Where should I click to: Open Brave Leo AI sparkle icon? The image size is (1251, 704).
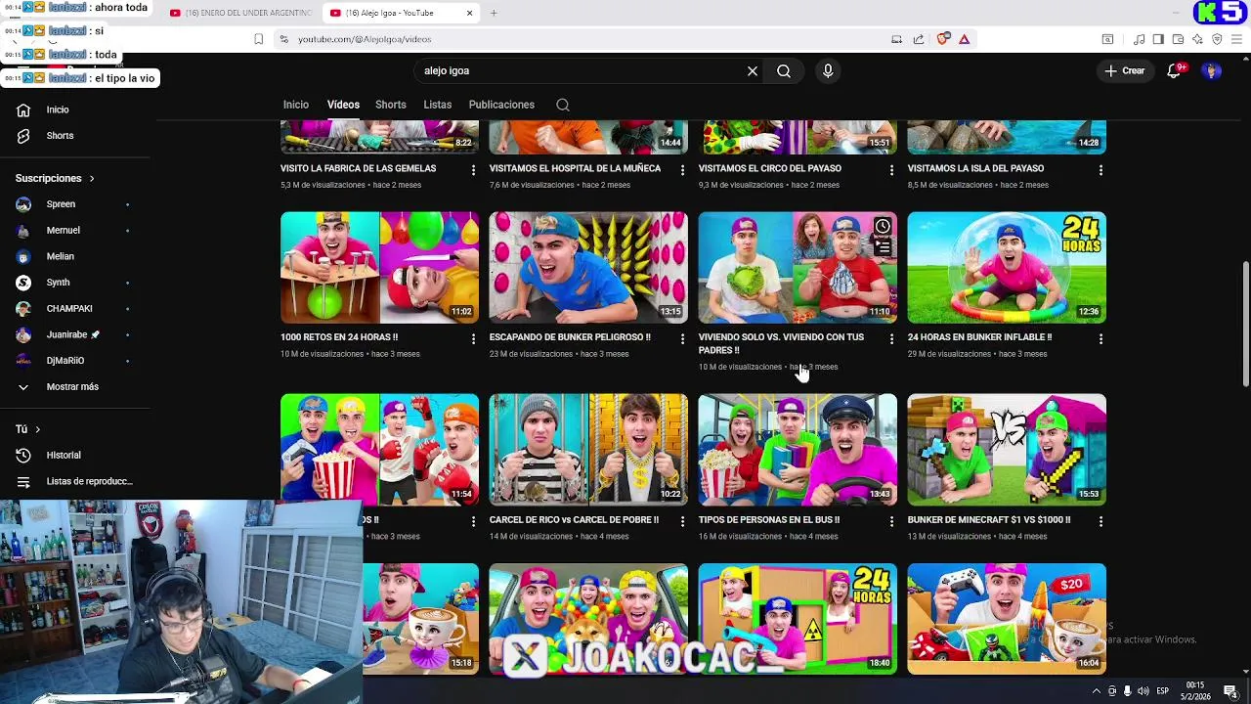pyautogui.click(x=1197, y=39)
